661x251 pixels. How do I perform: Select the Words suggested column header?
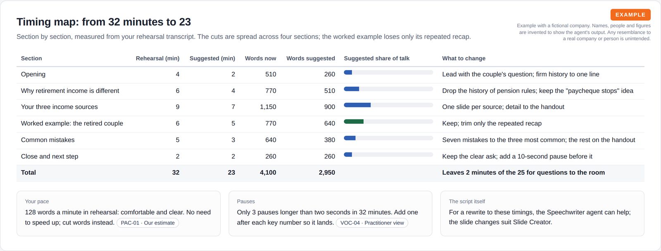pos(311,59)
